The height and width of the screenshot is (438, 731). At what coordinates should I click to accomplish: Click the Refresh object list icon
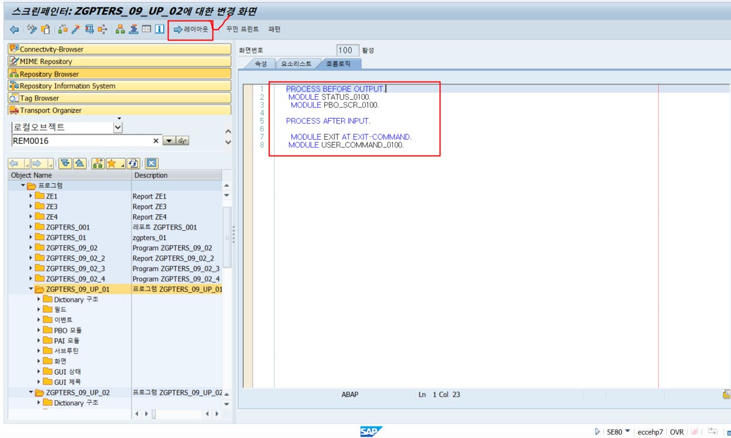tap(133, 163)
